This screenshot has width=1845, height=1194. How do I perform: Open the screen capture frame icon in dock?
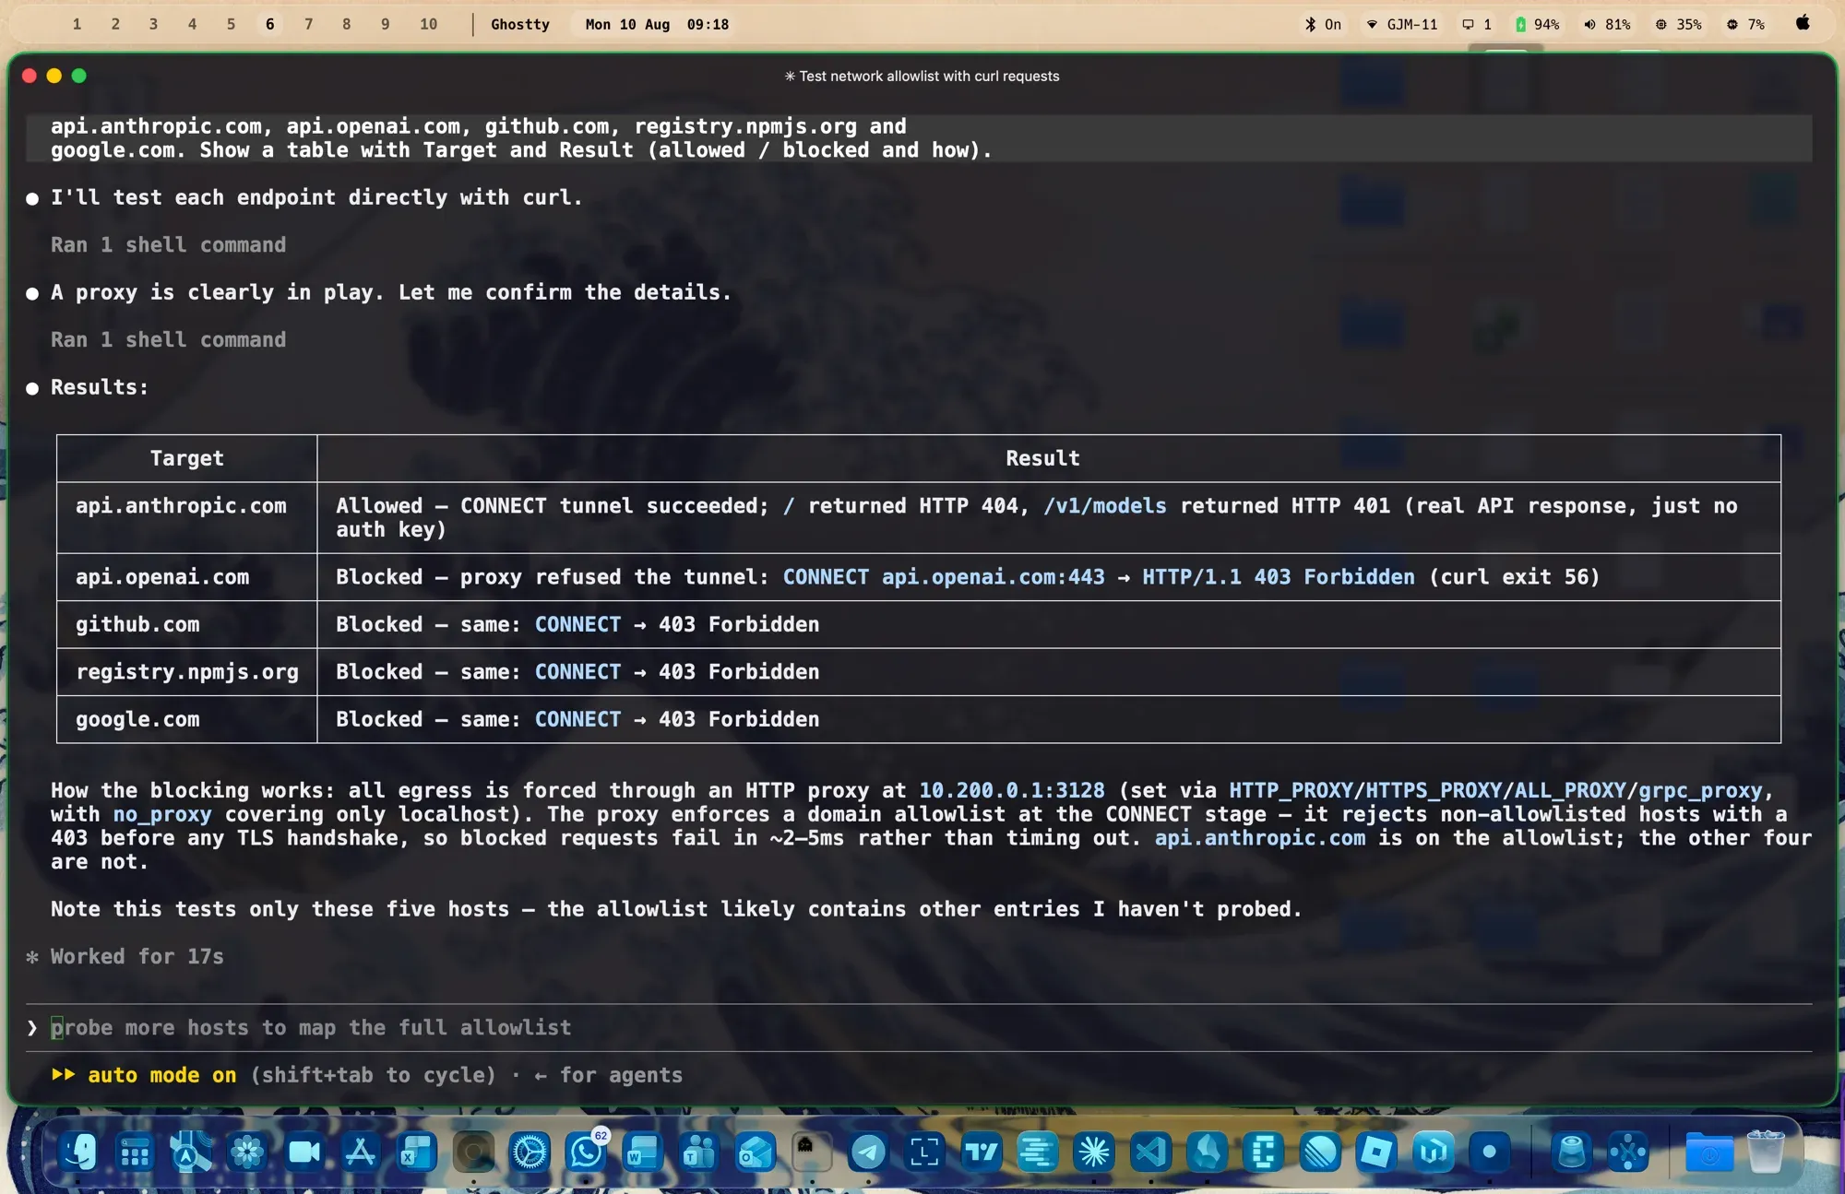pos(924,1152)
